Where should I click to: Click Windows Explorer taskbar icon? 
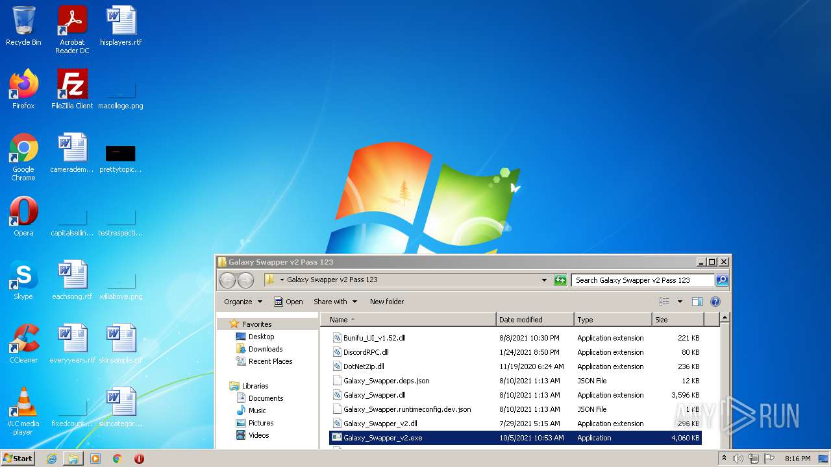tap(73, 459)
